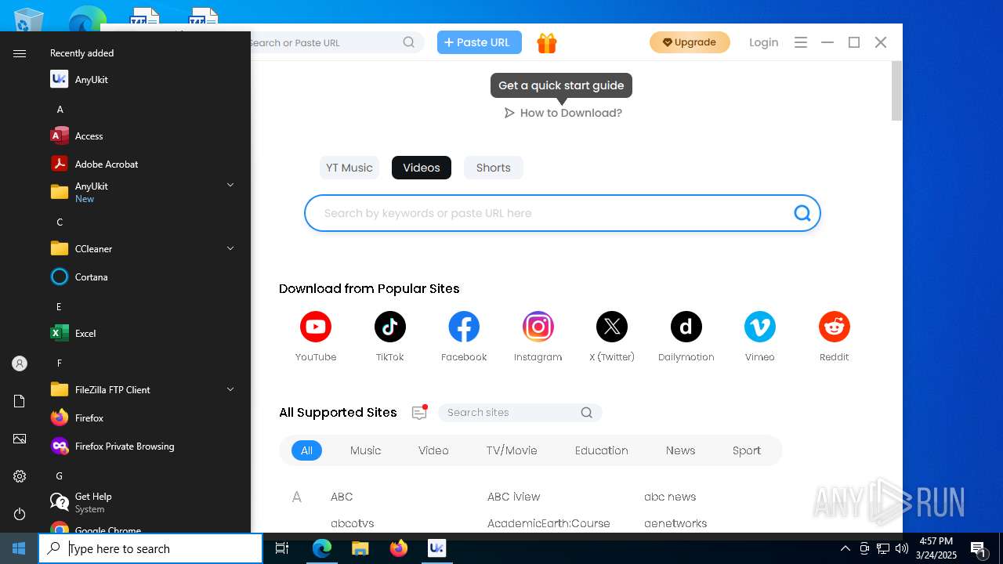The height and width of the screenshot is (564, 1003).
Task: Click the search sites magnifier icon
Action: (587, 413)
